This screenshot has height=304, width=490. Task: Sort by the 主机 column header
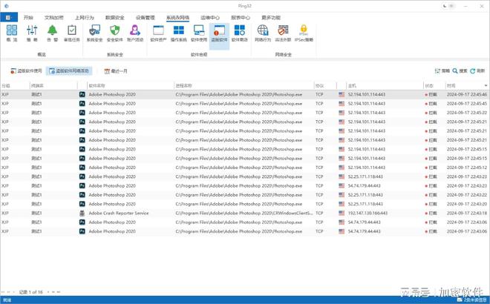click(385, 85)
